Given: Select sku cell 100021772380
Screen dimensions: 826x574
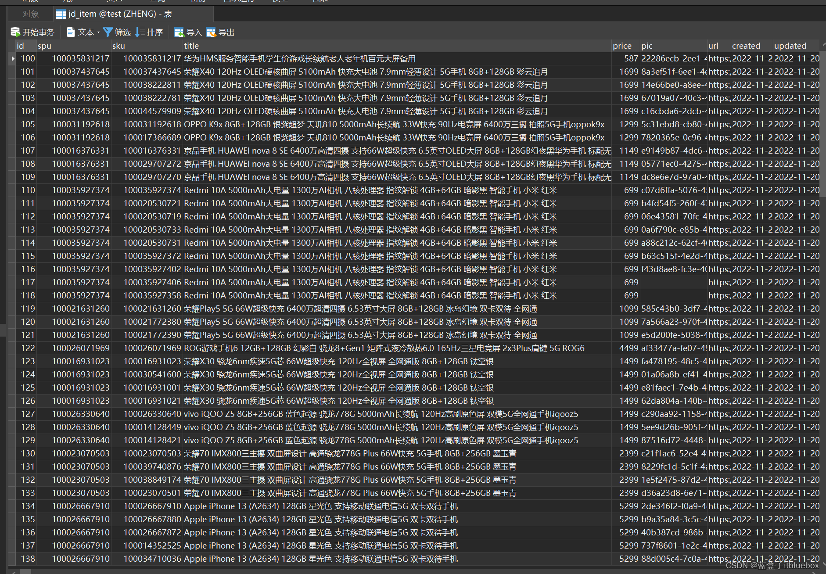Looking at the screenshot, I should 147,322.
